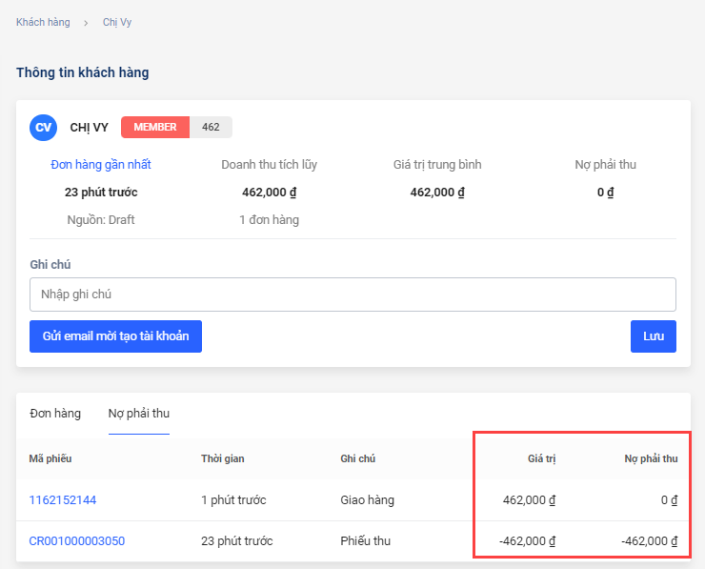This screenshot has height=569, width=705.
Task: Click the red MEMBER badge
Action: tap(155, 127)
